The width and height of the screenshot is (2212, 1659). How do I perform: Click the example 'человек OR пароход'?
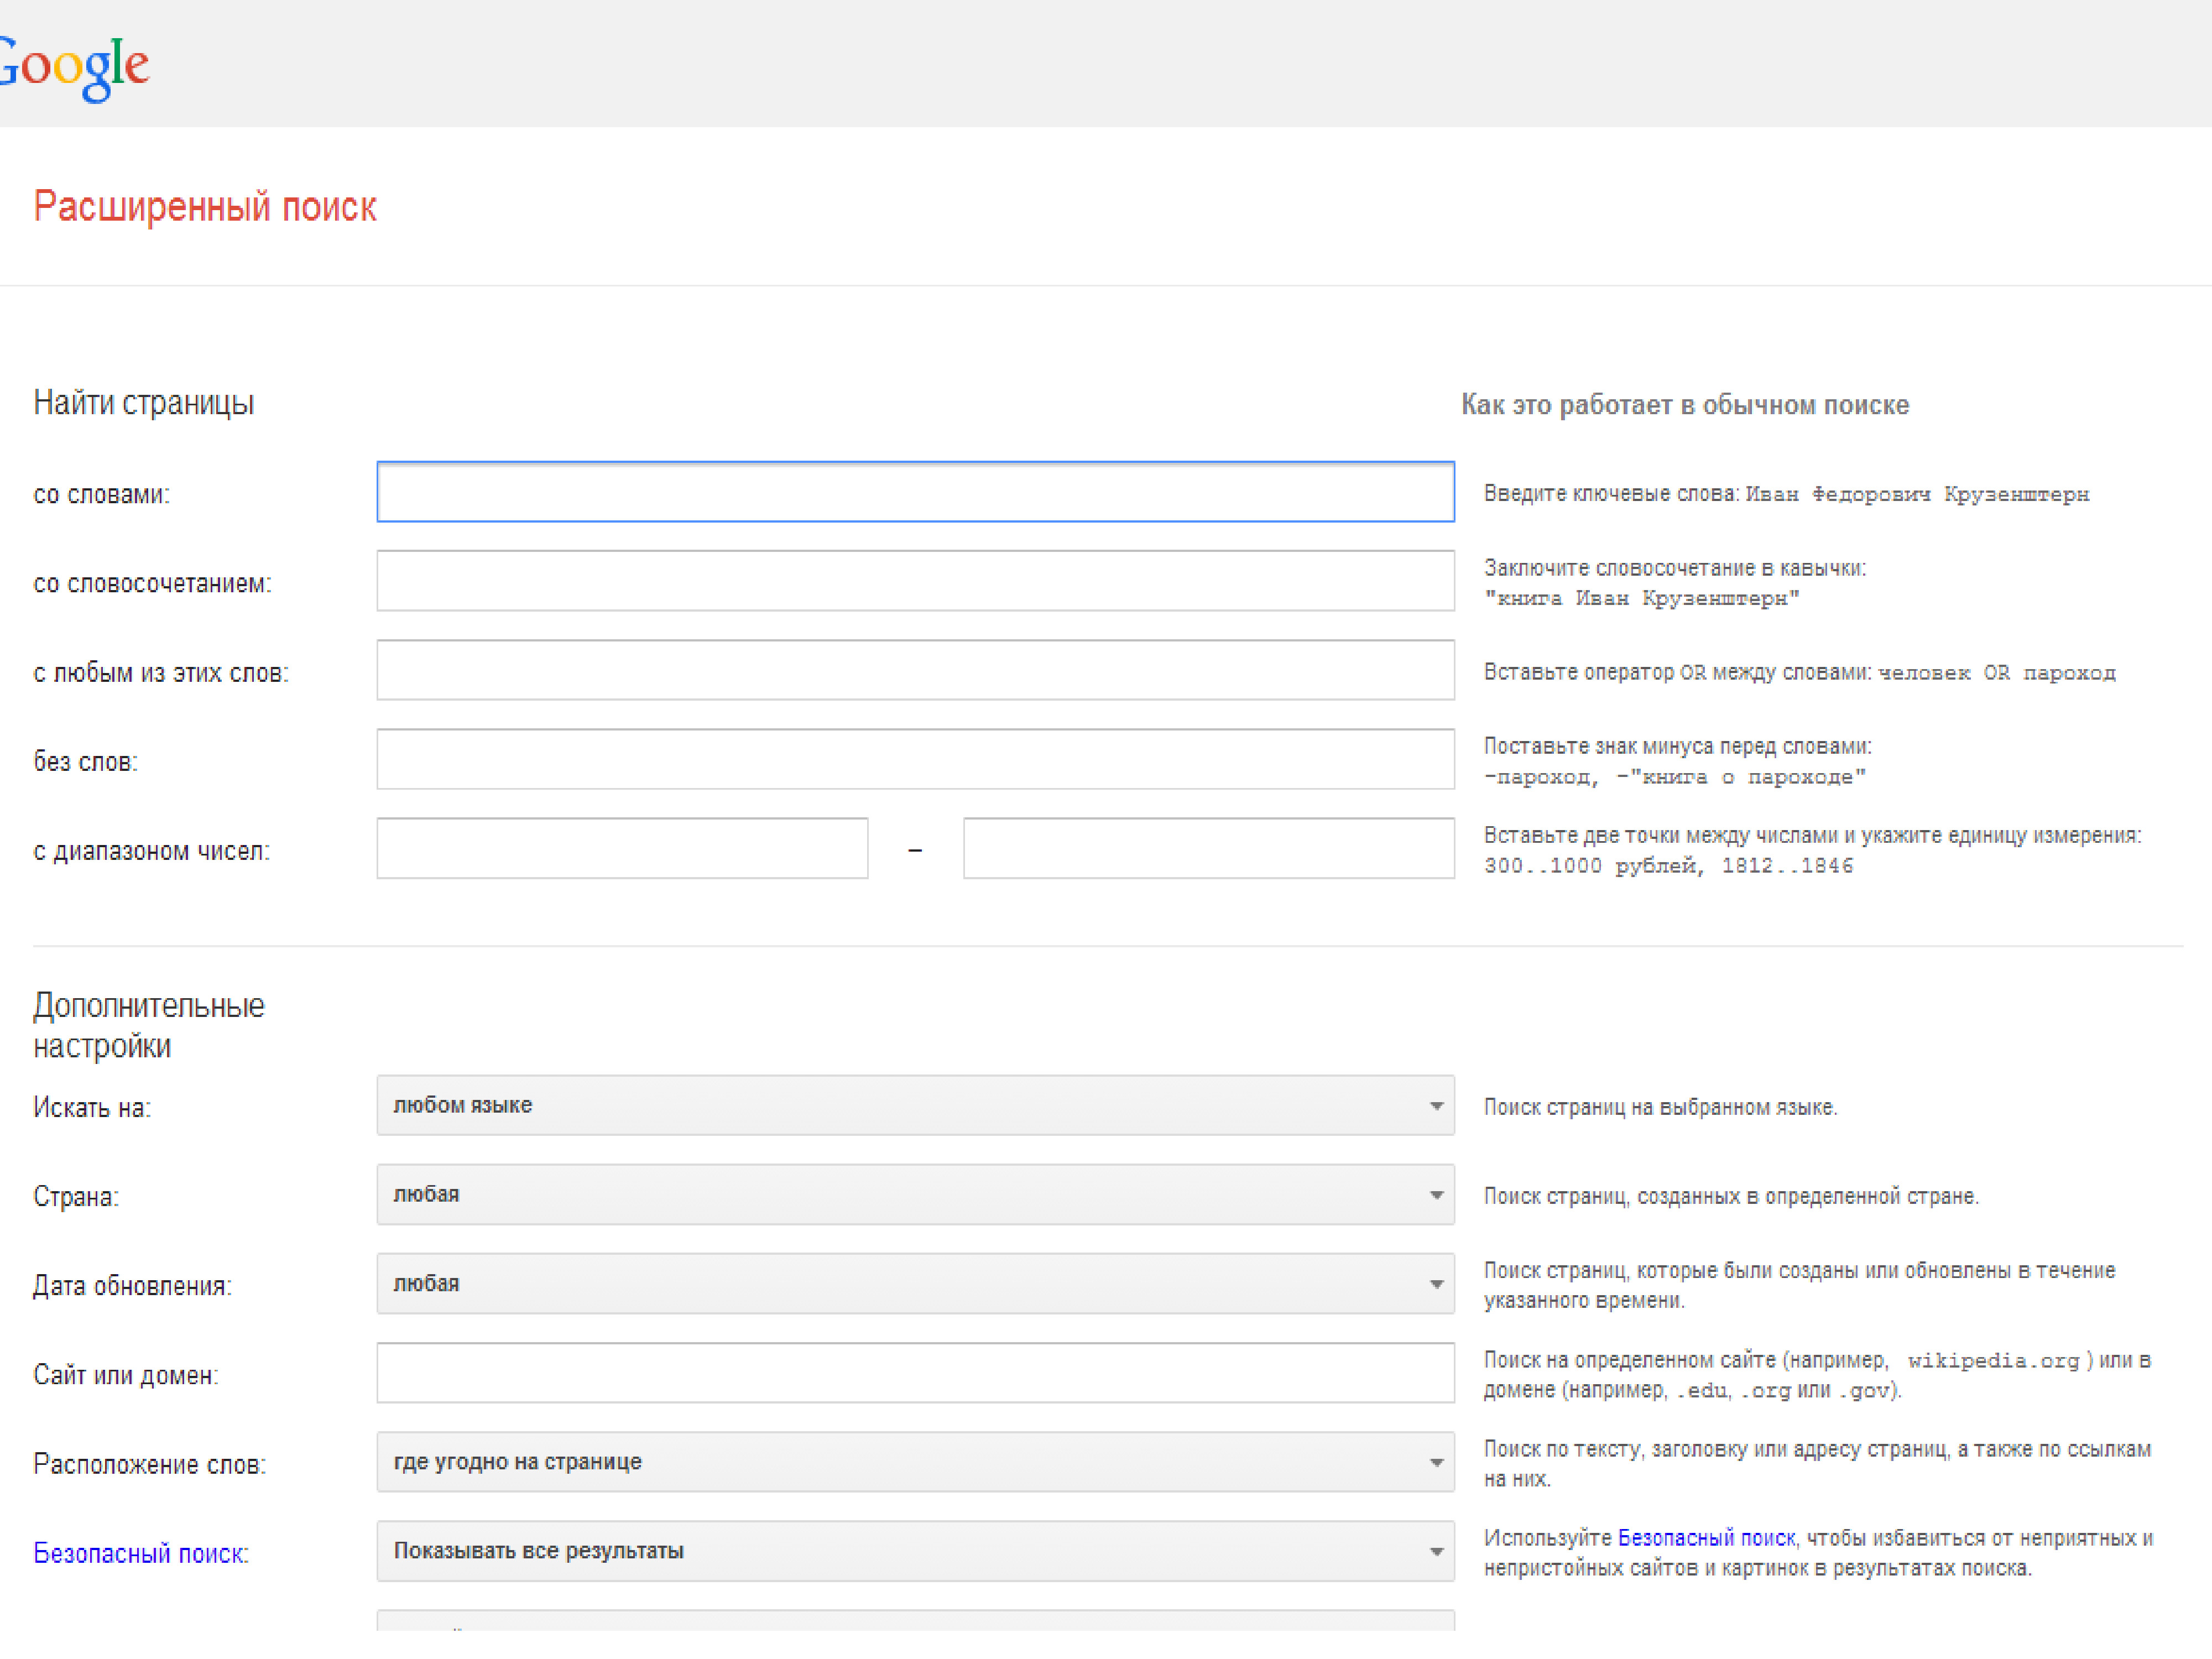click(x=1997, y=673)
